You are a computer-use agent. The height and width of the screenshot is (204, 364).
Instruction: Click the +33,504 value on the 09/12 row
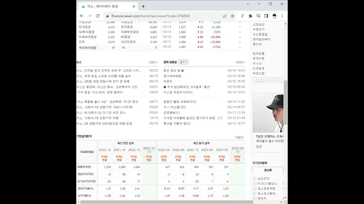pos(216,37)
